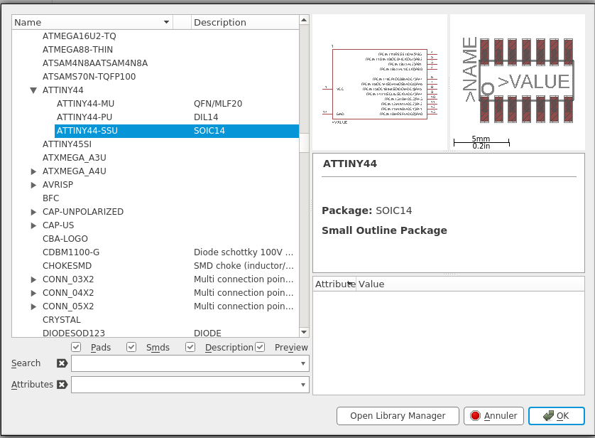The width and height of the screenshot is (595, 438).
Task: Open the Search history dropdown
Action: coord(302,363)
